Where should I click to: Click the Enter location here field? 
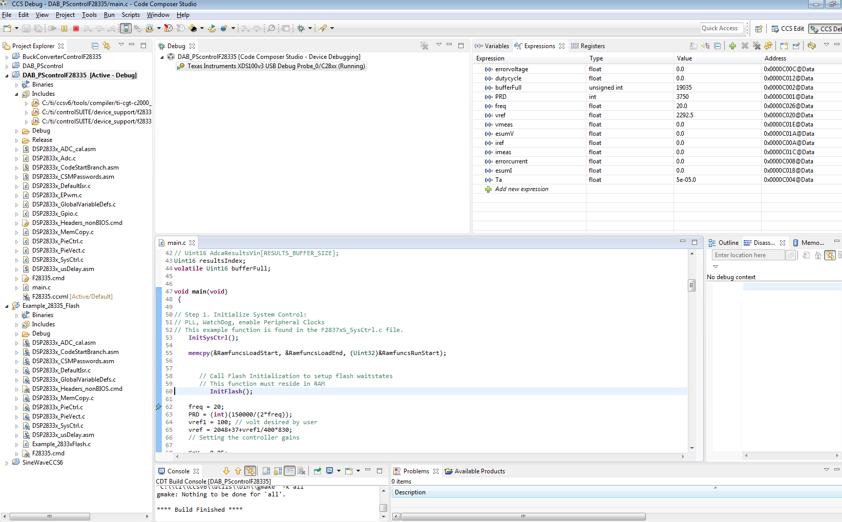click(747, 255)
